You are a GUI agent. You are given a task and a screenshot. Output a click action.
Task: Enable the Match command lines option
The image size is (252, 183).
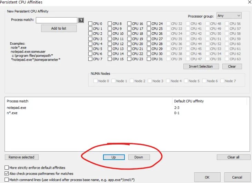tap(7, 180)
